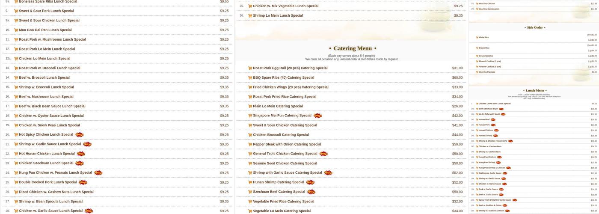Select Chicken Szechuan Lunch Special
The height and width of the screenshot is (214, 599).
46,163
